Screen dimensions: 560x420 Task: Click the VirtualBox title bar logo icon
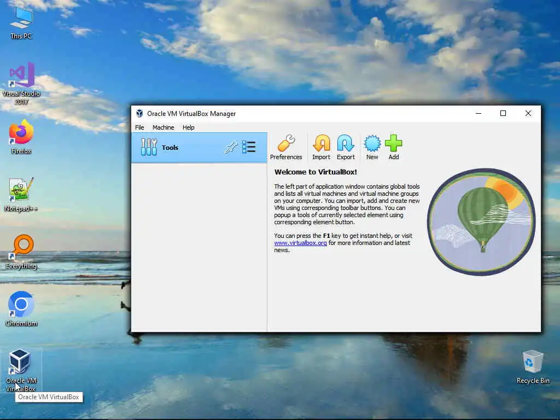point(139,114)
